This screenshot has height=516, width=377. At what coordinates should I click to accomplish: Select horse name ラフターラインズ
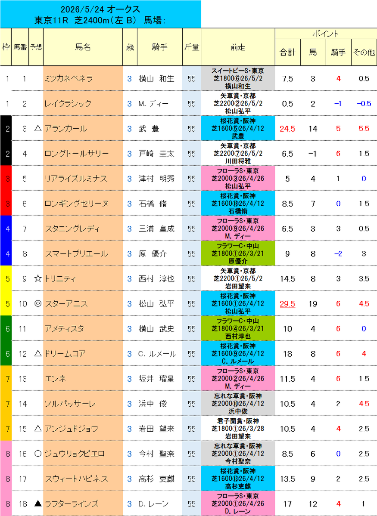[72, 504]
